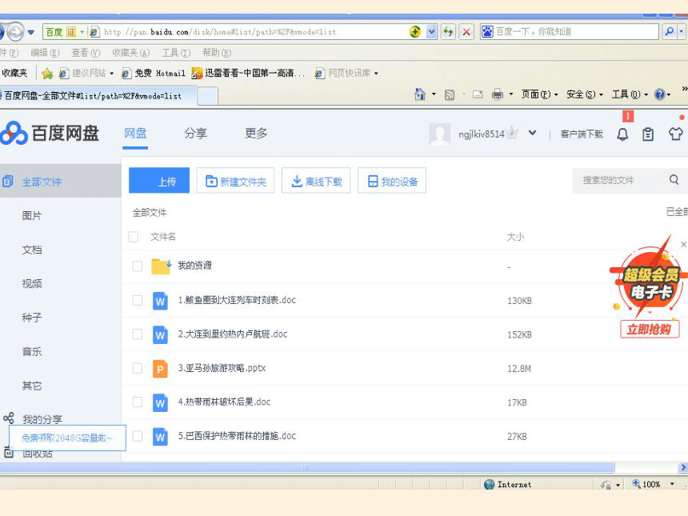The width and height of the screenshot is (688, 516).
Task: Check the box for 我的资源 folder
Action: [x=138, y=266]
